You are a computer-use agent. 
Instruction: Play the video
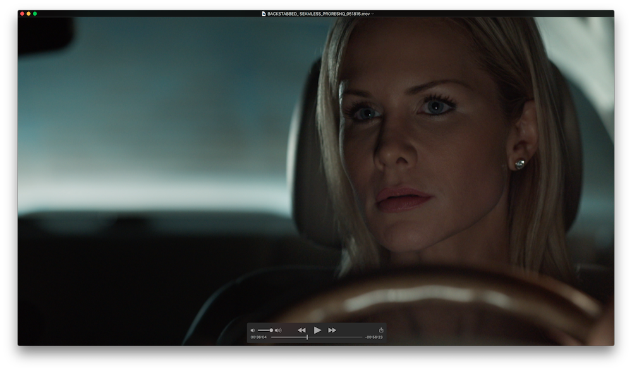point(317,330)
